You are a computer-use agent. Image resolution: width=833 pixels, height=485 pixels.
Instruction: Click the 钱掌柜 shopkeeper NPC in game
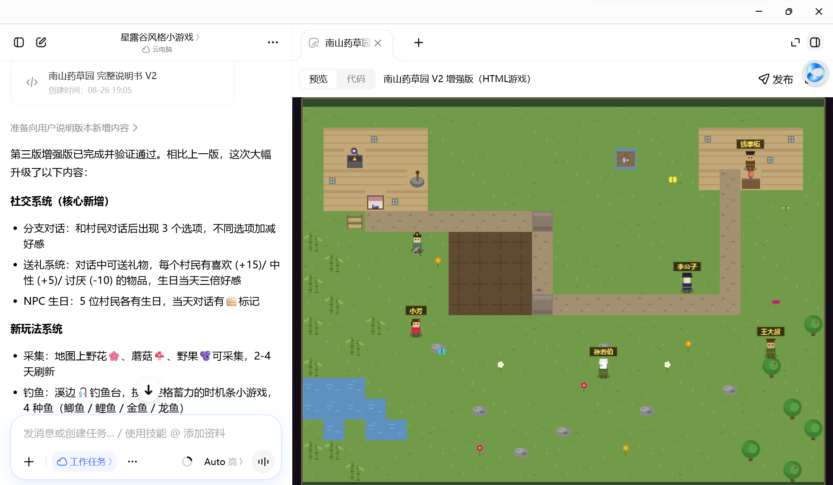click(x=750, y=160)
